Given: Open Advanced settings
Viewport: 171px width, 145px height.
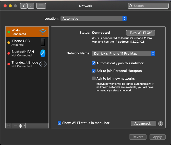Looking at the screenshot, I should click(x=143, y=123).
